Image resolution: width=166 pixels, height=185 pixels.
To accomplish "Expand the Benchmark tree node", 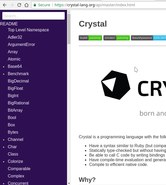I will coord(4,74).
